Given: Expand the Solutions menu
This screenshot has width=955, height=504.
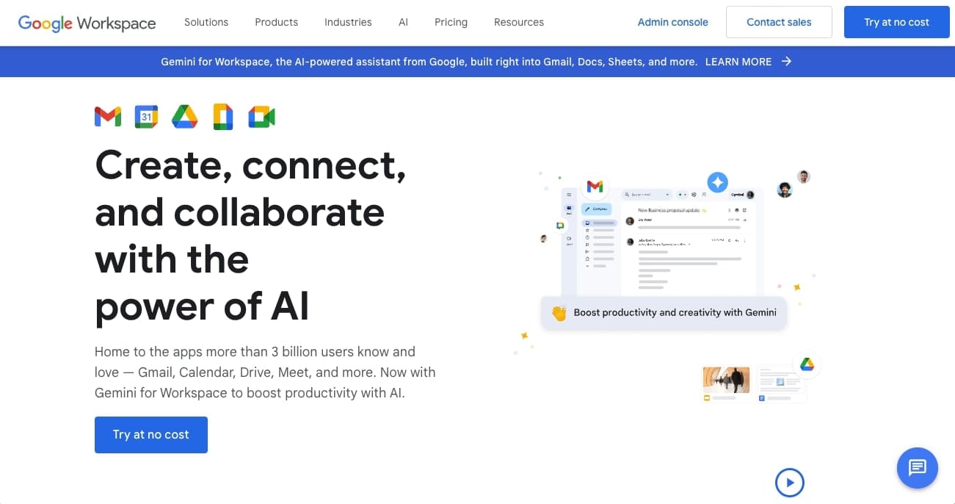Looking at the screenshot, I should 206,22.
